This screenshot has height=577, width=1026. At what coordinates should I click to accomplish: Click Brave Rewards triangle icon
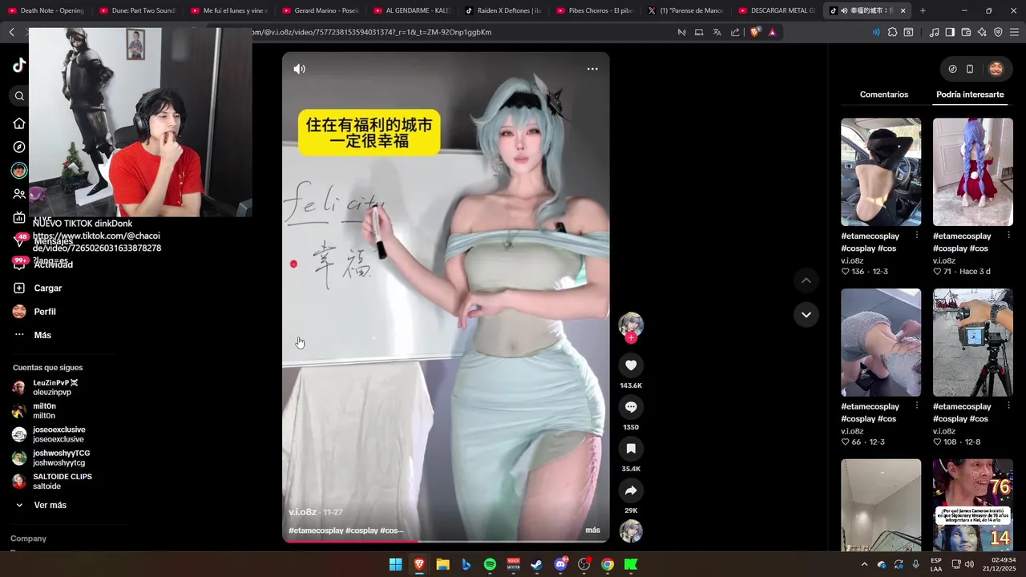click(x=772, y=32)
